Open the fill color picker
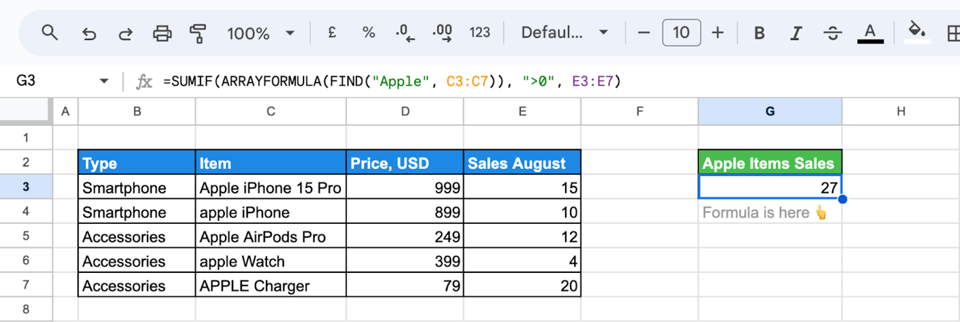 [x=917, y=33]
